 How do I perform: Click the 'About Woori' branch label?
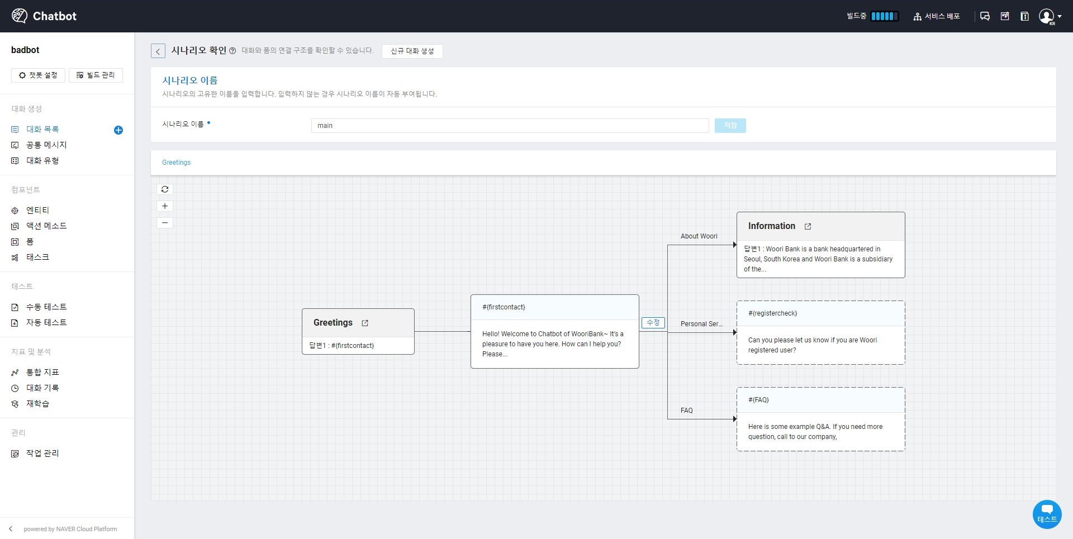click(x=699, y=236)
